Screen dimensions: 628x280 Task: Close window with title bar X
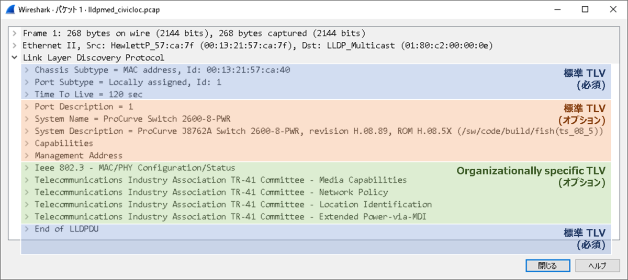(613, 9)
